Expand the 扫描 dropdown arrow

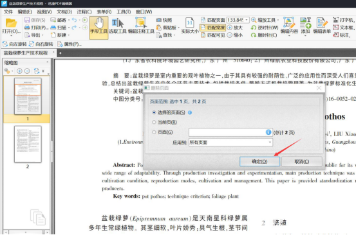(69, 28)
